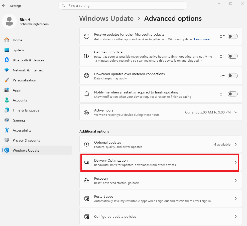Open Optional updates via its chevron
247x226 pixels.
point(236,144)
